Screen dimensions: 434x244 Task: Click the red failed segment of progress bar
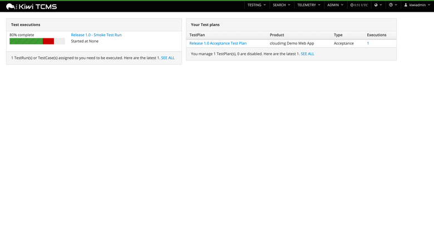pyautogui.click(x=48, y=41)
